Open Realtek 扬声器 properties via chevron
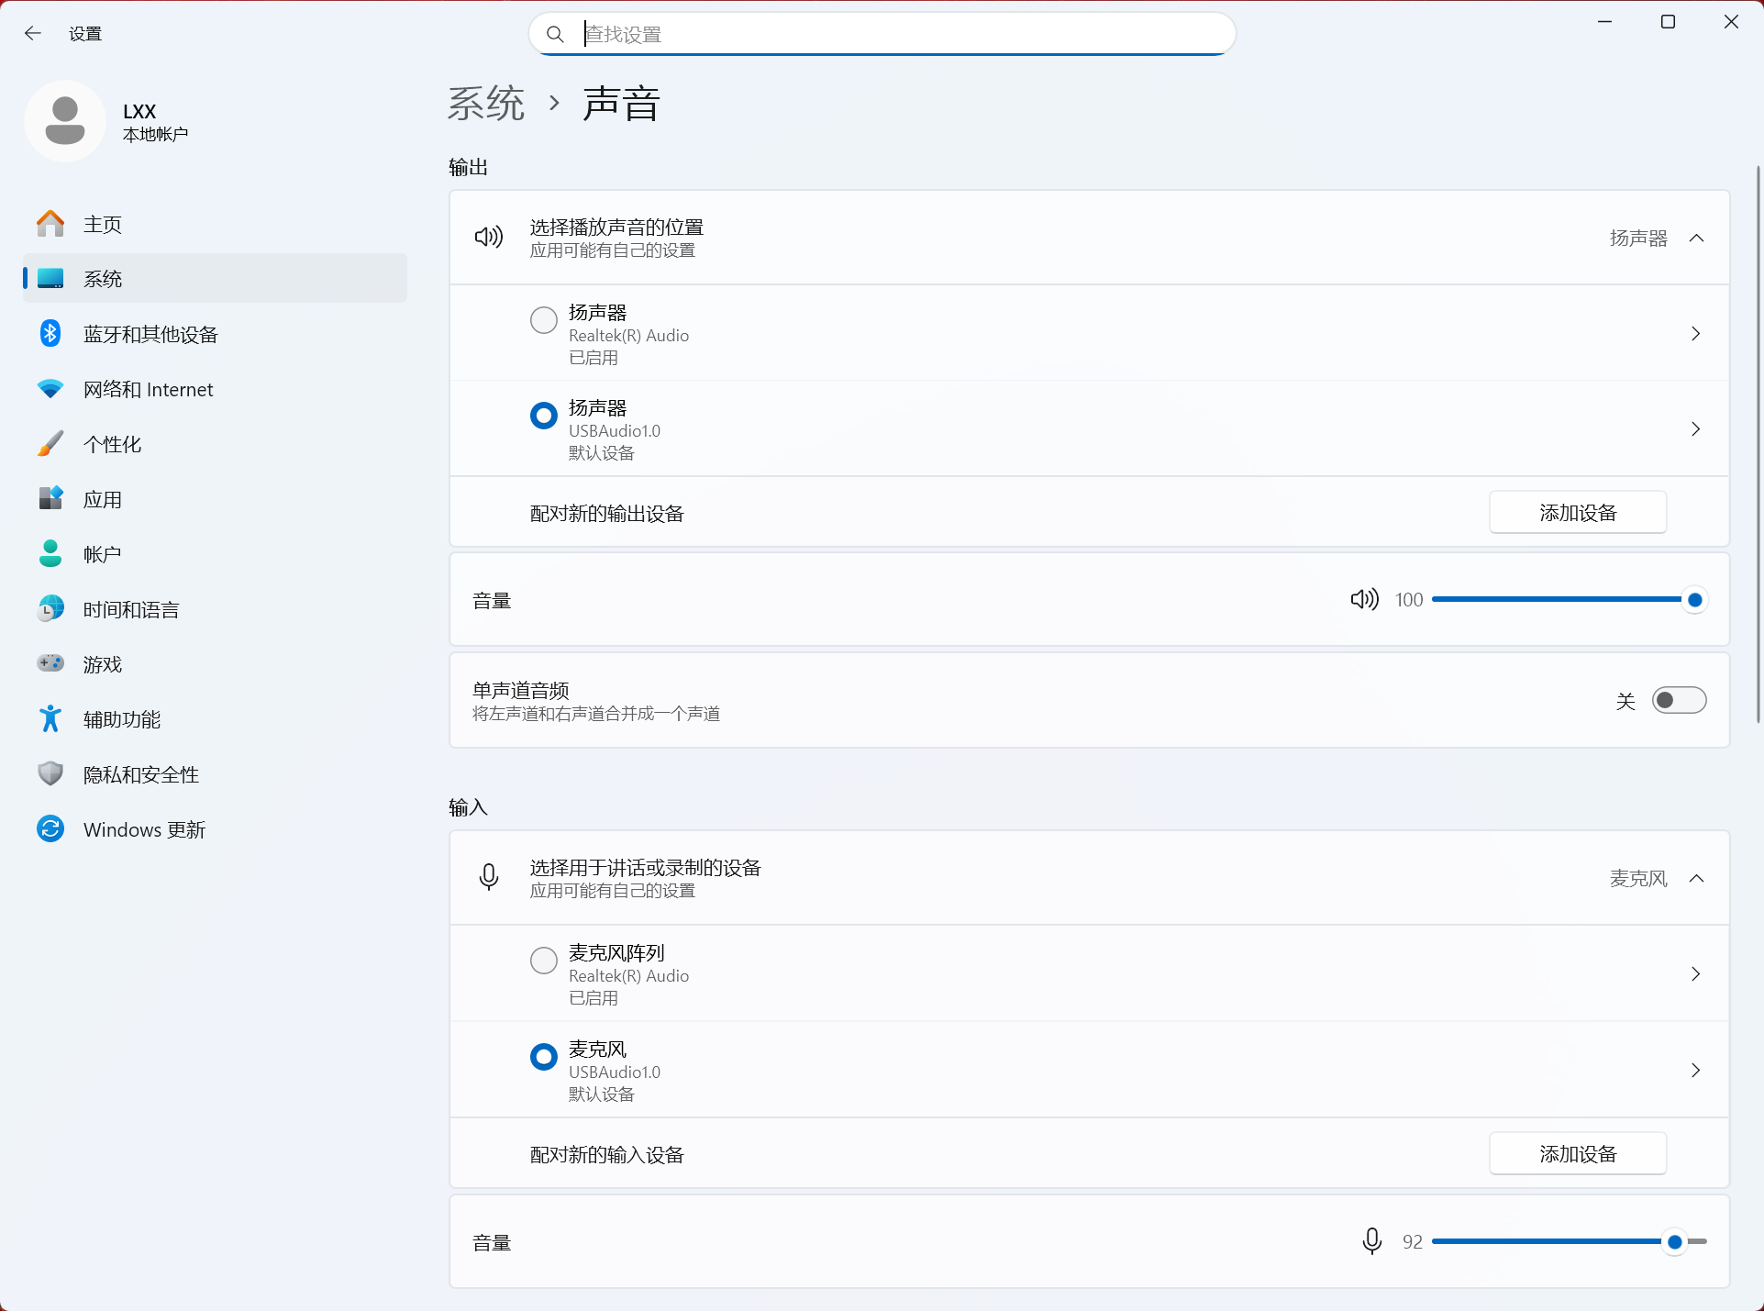Viewport: 1764px width, 1311px height. pyautogui.click(x=1695, y=334)
